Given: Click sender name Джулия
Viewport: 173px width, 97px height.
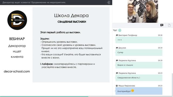Looking at the screenshot, I should coord(122,48).
